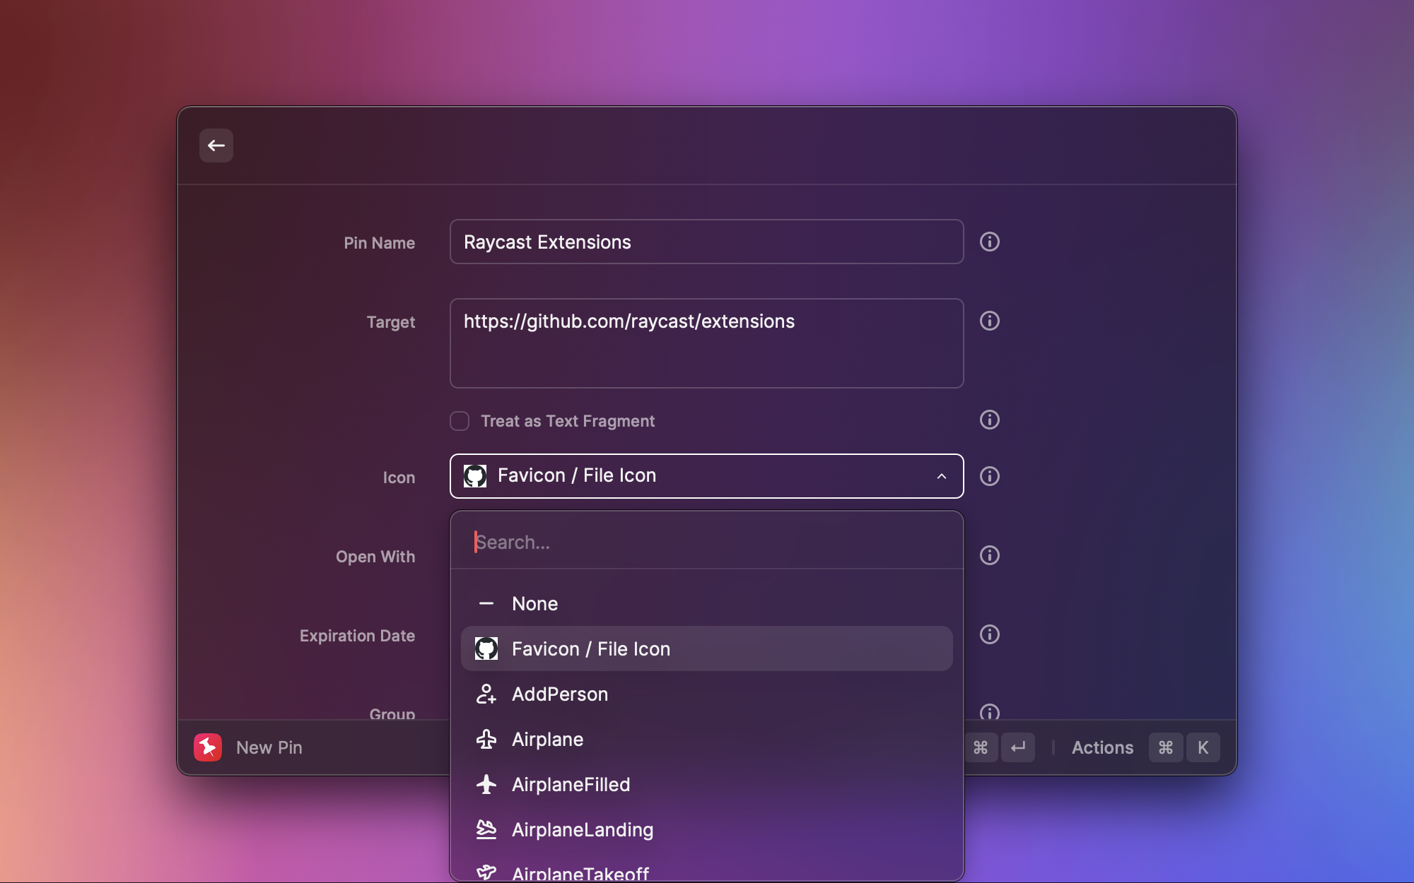1414x883 pixels.
Task: Click info icon on the Expiration Date row
Action: coord(989,634)
